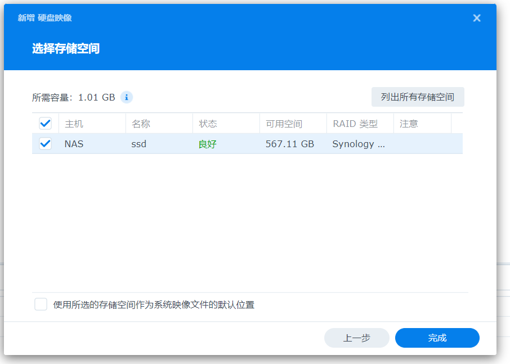510x364 pixels.
Task: Uncheck the NAS ssd row checkbox
Action: point(45,144)
